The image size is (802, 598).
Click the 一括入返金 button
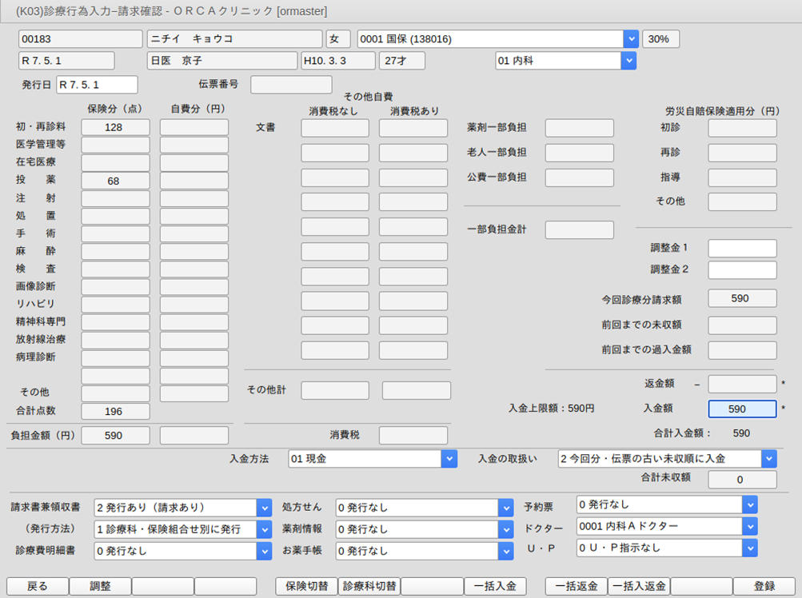pos(639,586)
